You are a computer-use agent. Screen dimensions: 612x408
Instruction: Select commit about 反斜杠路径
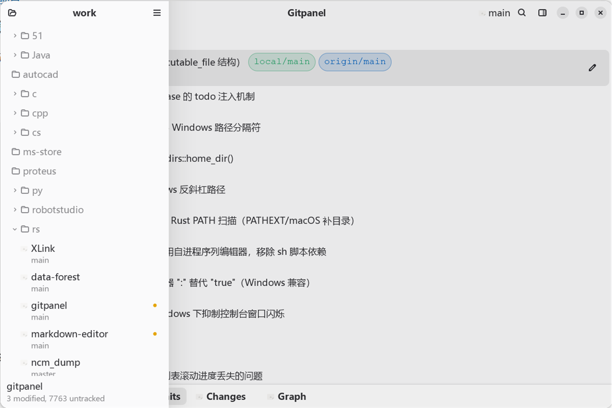389,190
